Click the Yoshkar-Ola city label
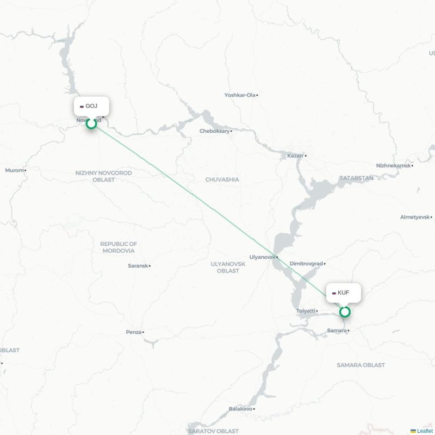This screenshot has height=435, width=435. [x=240, y=95]
